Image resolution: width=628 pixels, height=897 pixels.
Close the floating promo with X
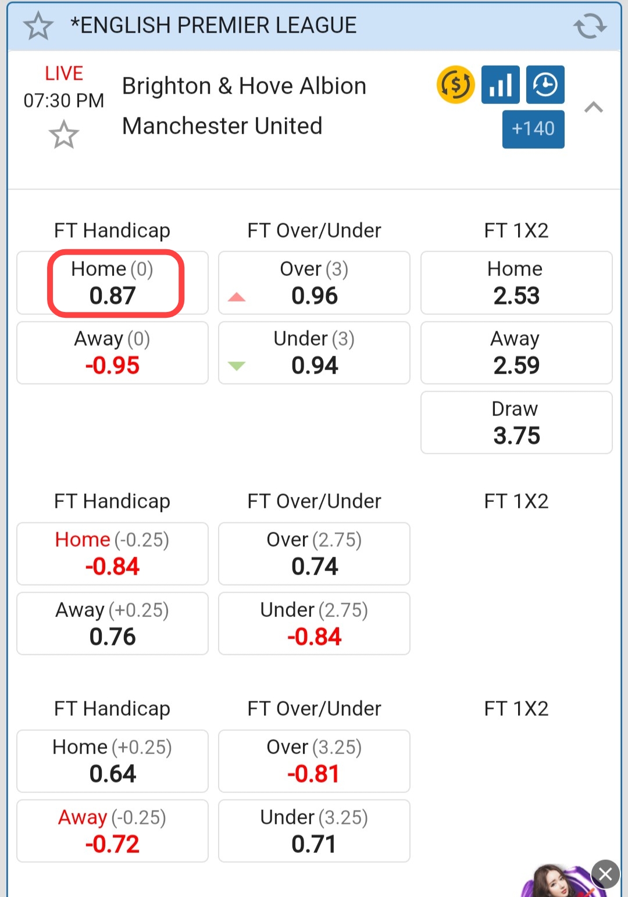point(605,874)
